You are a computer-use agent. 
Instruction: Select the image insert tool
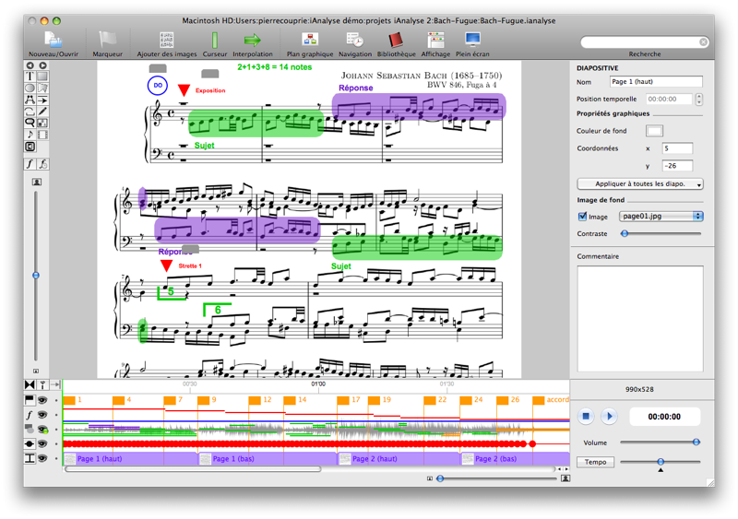point(42,123)
